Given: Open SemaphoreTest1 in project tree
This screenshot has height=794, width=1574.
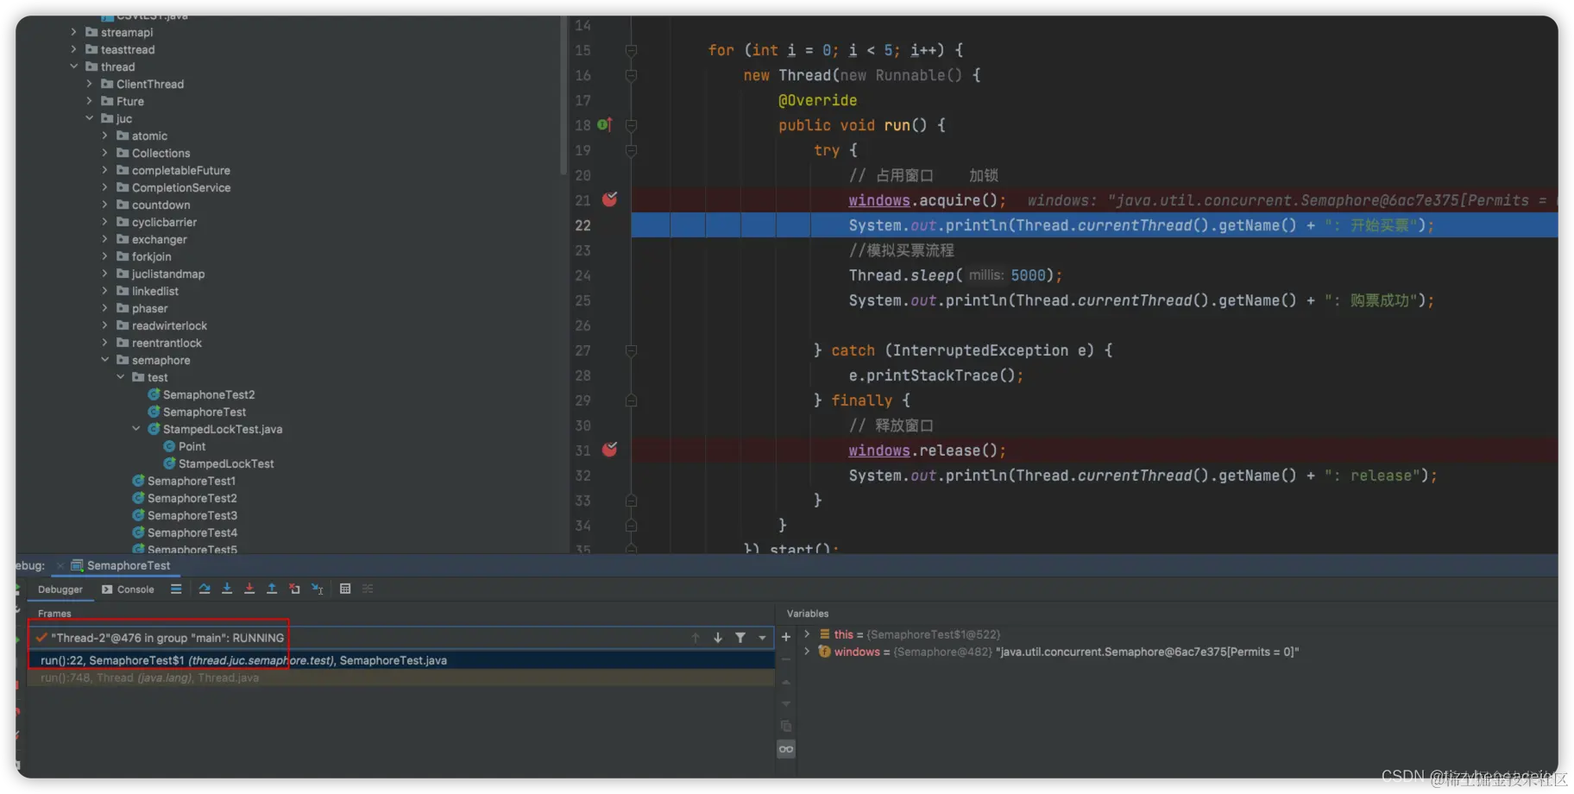Looking at the screenshot, I should (192, 481).
